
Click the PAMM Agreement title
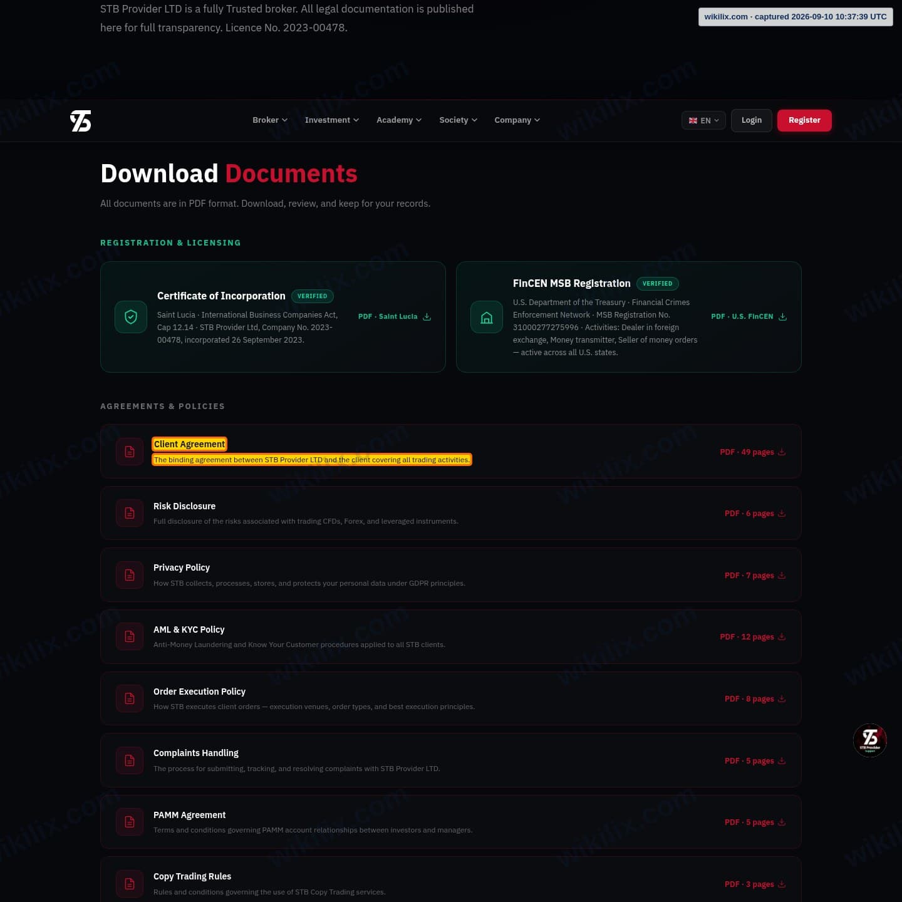coord(189,815)
